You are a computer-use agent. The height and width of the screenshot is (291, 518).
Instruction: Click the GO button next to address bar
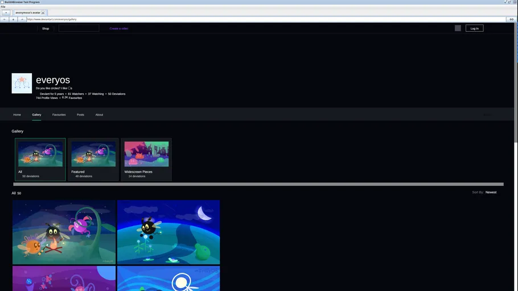[511, 19]
